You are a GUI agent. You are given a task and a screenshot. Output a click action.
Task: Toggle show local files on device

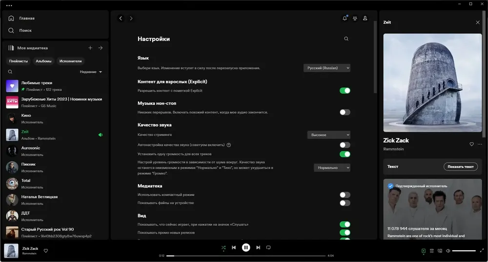pyautogui.click(x=345, y=203)
